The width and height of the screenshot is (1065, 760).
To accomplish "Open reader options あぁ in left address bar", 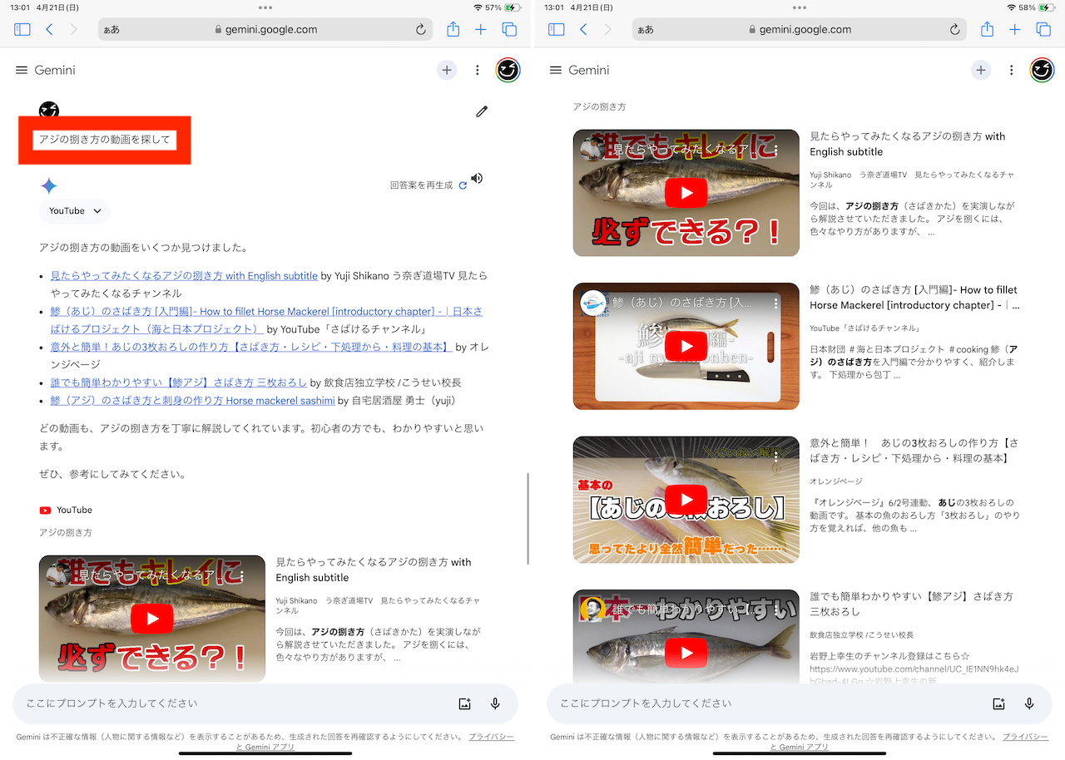I will pos(111,29).
